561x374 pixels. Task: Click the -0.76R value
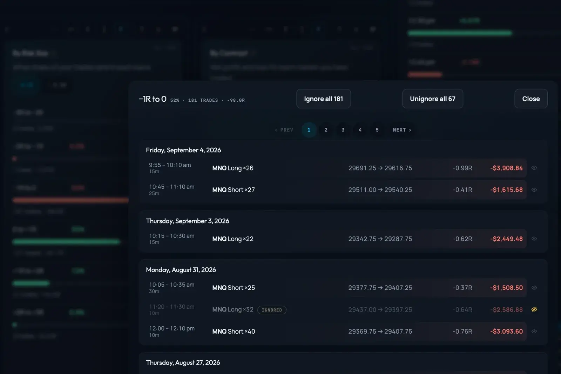pos(462,332)
